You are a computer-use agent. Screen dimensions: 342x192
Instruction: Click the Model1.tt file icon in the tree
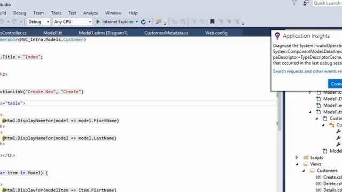point(318,112)
